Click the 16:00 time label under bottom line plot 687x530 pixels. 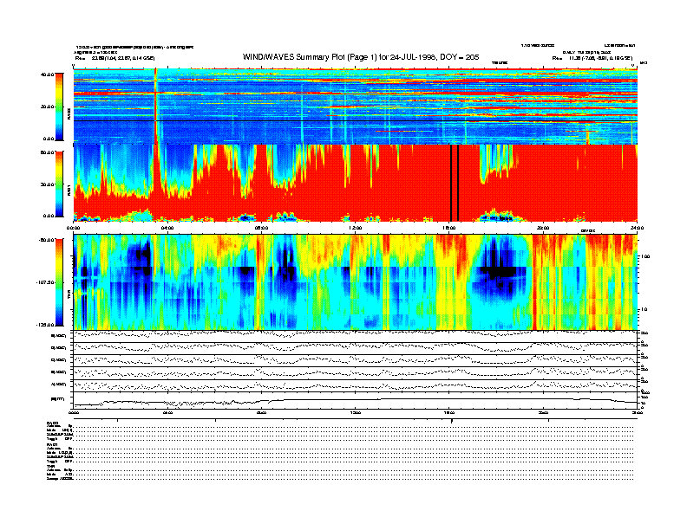click(x=449, y=412)
